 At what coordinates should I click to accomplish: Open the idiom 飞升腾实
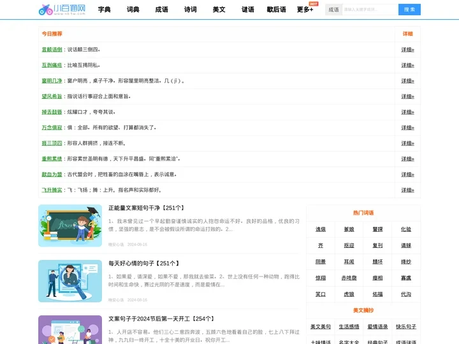[52, 190]
